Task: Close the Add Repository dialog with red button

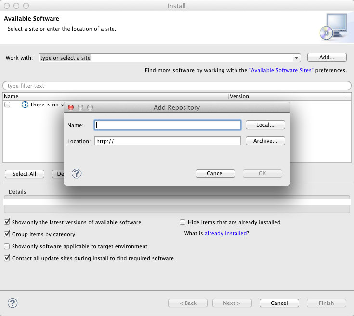Action: click(x=71, y=107)
